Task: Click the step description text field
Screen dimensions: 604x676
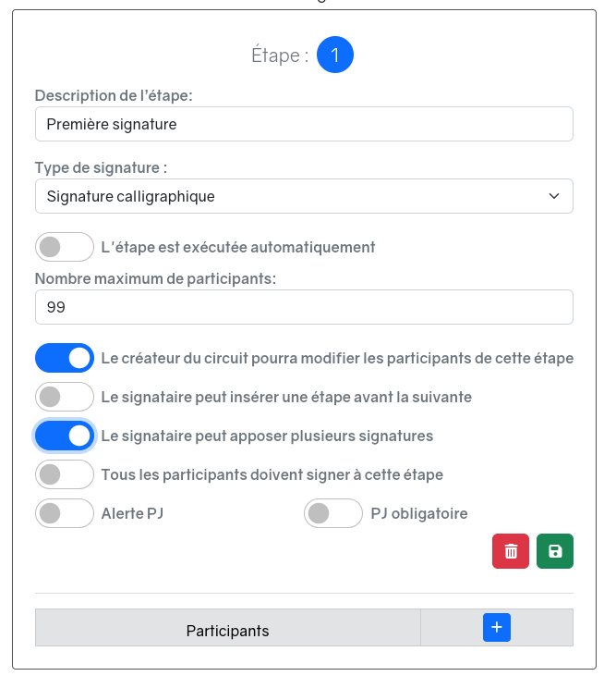Action: coord(304,124)
